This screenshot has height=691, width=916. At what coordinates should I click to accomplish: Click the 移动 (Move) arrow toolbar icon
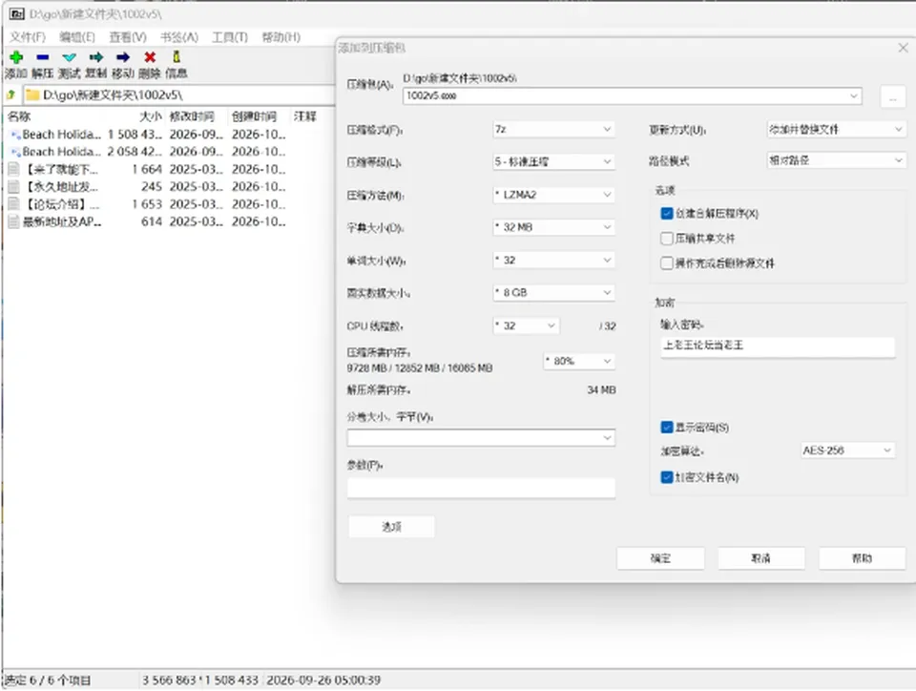coord(123,57)
